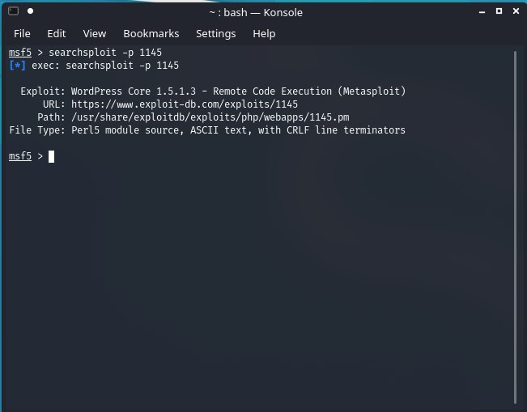This screenshot has width=527, height=412.
Task: Open the View menu
Action: click(95, 33)
